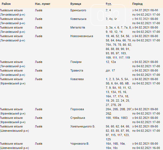Image resolution: width=163 pixels, height=150 pixels.
Task: Select the Металістів street name
Action: 78,27
